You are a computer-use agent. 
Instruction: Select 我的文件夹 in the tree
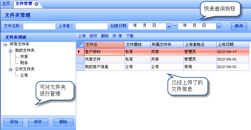[x=25, y=50]
